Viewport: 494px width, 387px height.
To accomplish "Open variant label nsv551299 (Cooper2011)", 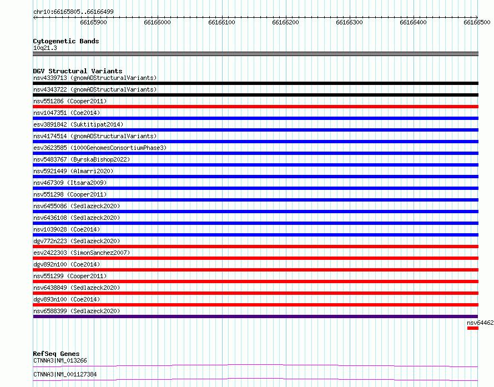I will [70, 276].
